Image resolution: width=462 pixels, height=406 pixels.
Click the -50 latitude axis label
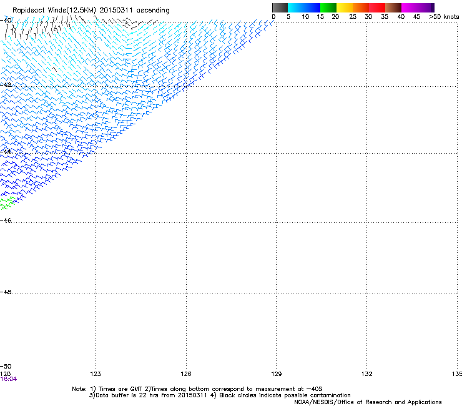click(x=6, y=367)
